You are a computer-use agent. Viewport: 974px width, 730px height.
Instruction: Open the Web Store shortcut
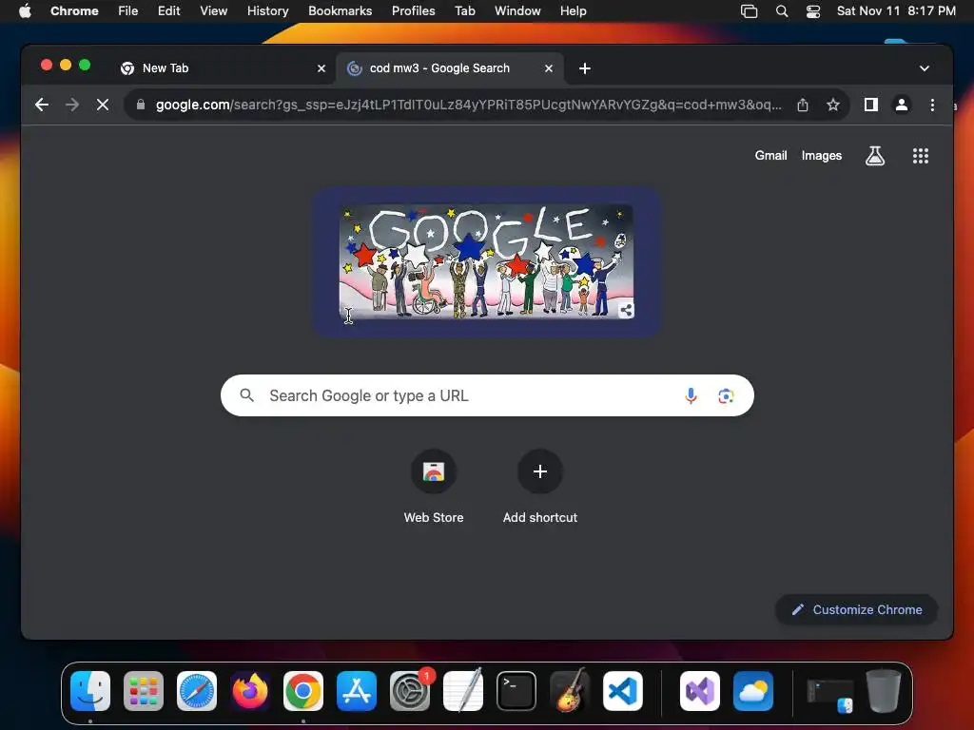(x=434, y=486)
